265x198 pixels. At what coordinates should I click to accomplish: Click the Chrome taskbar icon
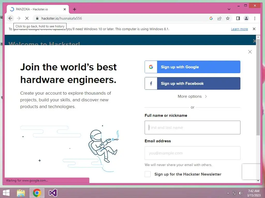tap(37, 193)
